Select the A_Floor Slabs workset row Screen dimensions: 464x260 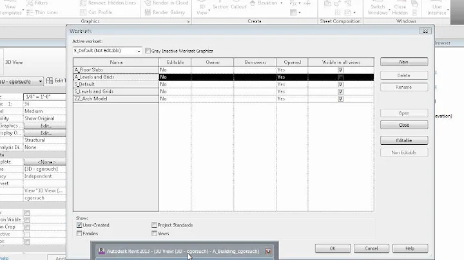pos(224,70)
